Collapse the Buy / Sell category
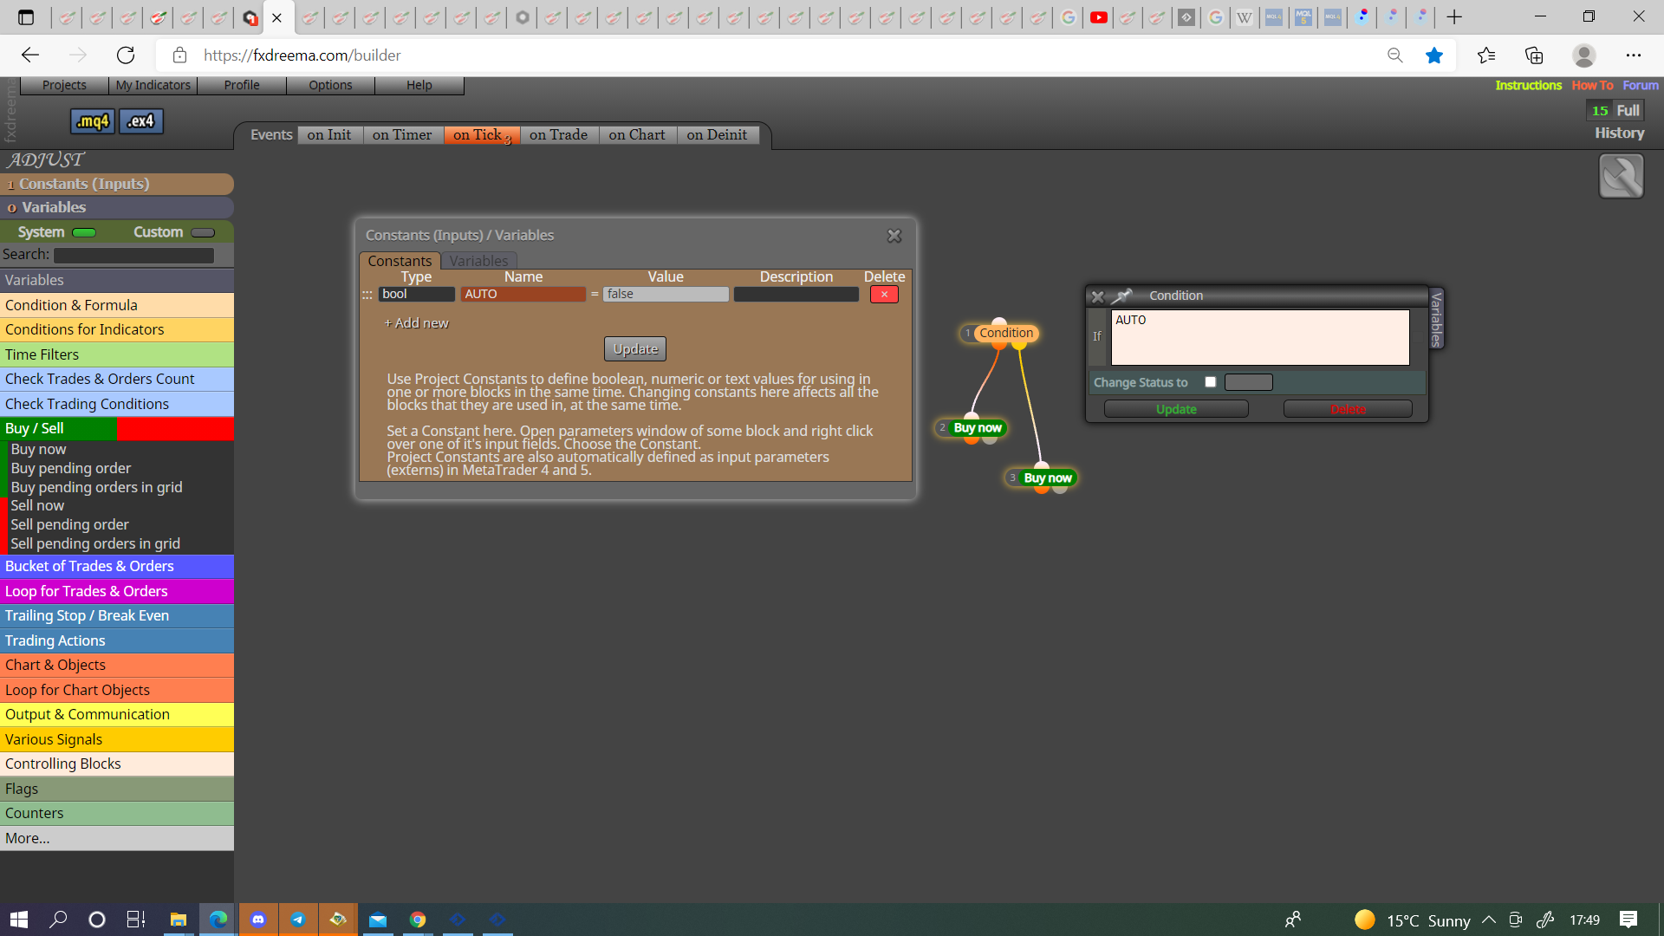Image resolution: width=1664 pixels, height=936 pixels. (117, 428)
